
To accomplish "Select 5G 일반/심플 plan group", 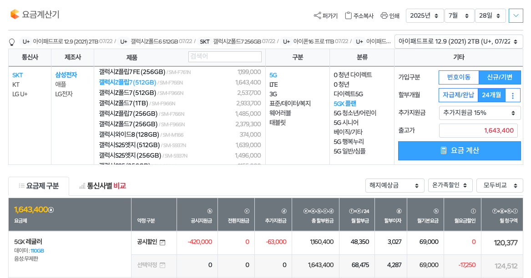I will point(349,151).
